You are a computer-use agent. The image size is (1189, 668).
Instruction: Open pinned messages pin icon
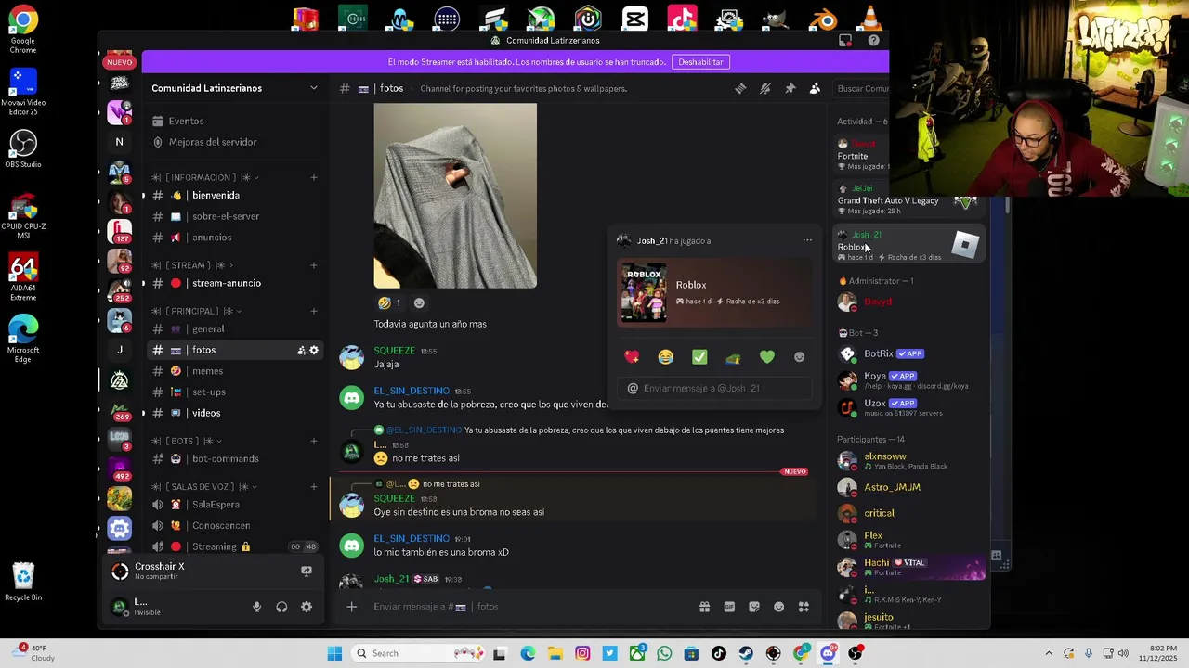[790, 88]
